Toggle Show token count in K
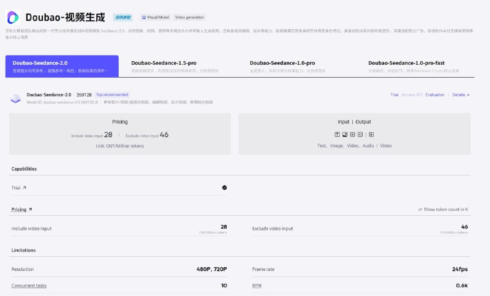This screenshot has height=296, width=490. 443,209
